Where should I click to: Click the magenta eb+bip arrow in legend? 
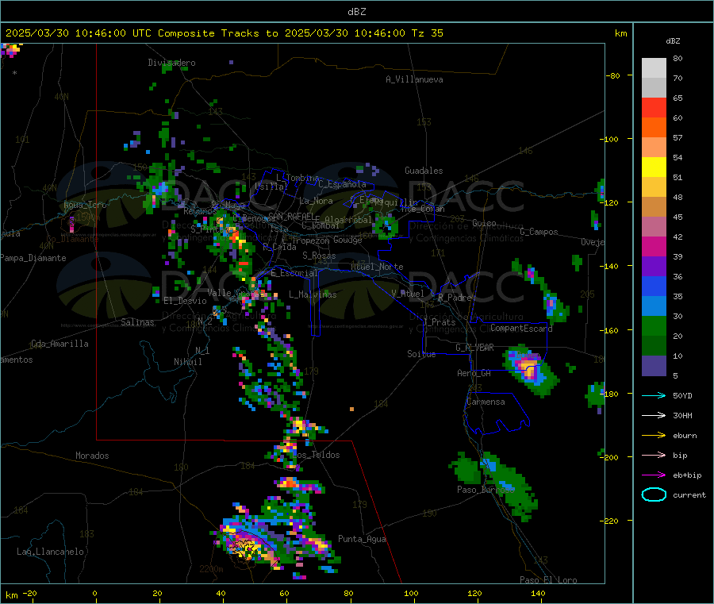click(654, 475)
